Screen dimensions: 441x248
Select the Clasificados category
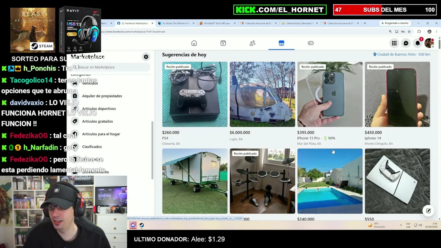point(92,147)
